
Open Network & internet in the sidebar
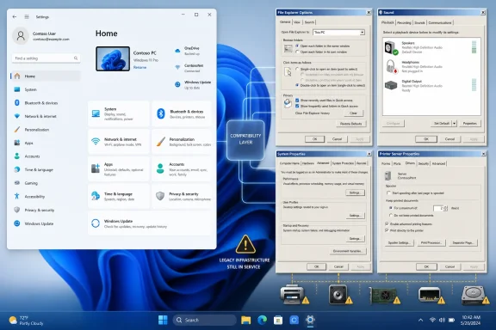click(x=46, y=116)
